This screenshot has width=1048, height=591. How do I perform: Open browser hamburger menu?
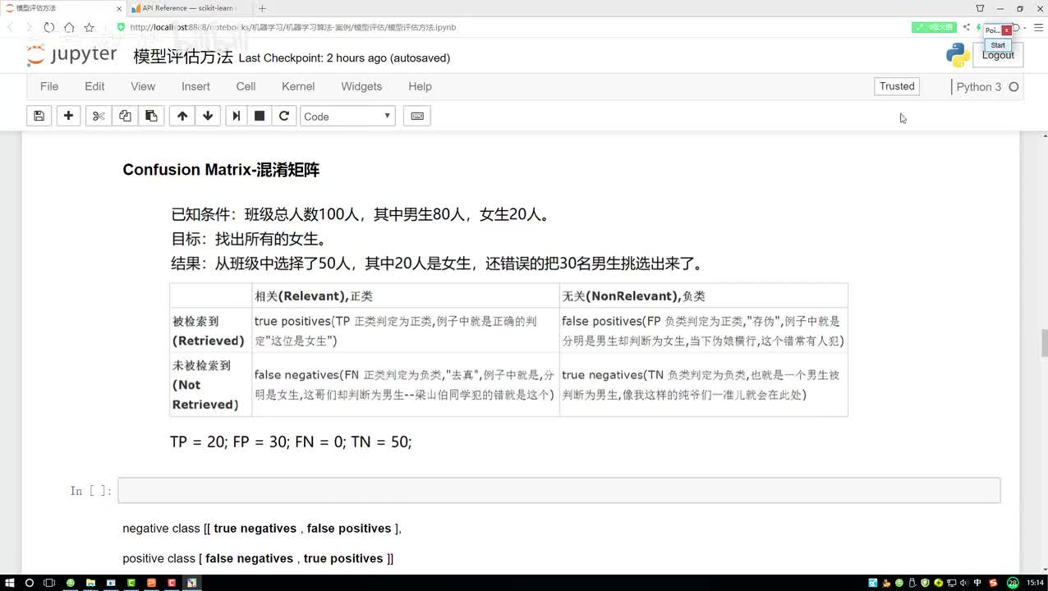[1038, 27]
